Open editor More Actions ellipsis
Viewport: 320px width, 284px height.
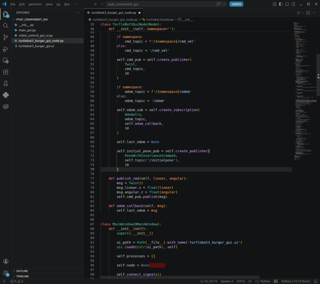pos(314,12)
